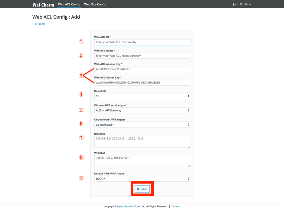Open the Cyber Security Cloud footer link
This screenshot has width=284, height=208.
tap(128, 206)
